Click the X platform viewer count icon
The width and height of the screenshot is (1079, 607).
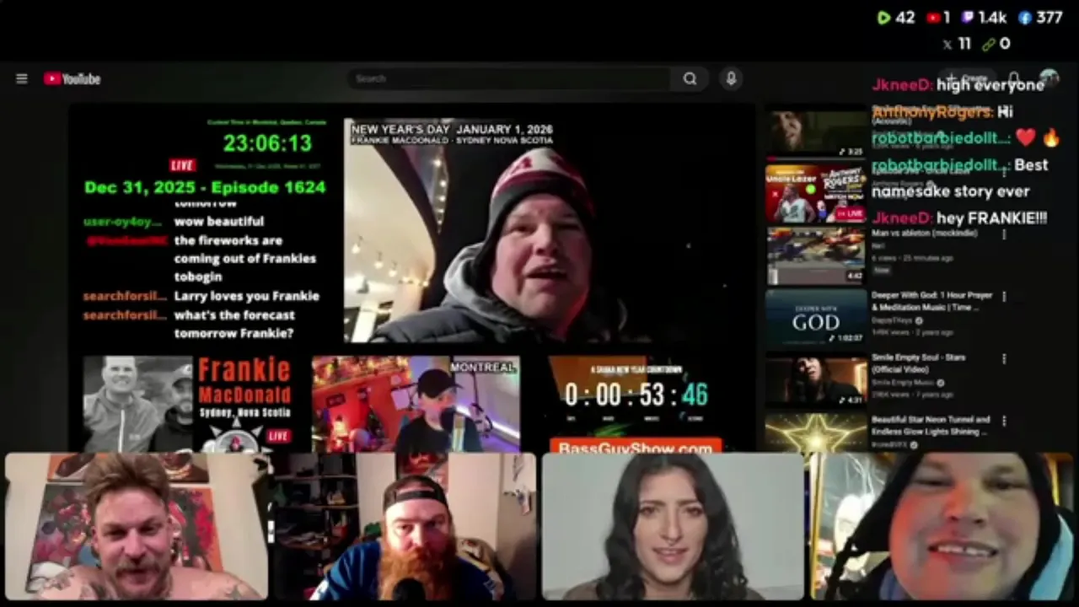coord(947,44)
